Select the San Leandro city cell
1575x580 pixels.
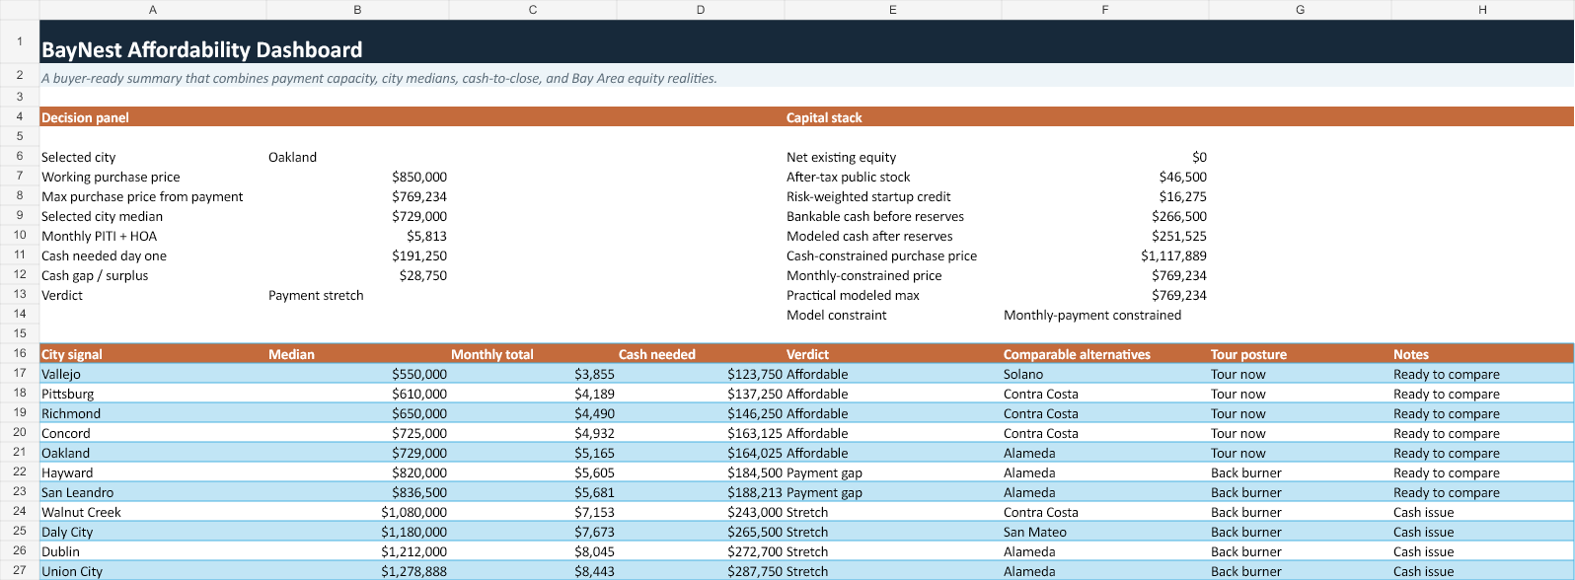[x=153, y=492]
